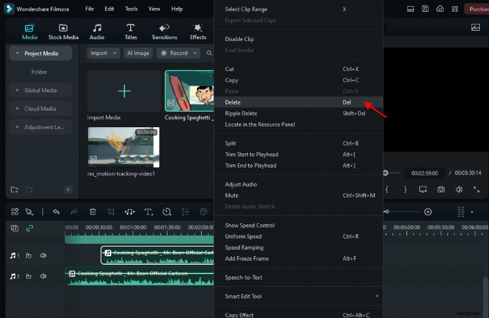489x318 pixels.
Task: Choose Show Speed Control
Action: tap(298, 225)
